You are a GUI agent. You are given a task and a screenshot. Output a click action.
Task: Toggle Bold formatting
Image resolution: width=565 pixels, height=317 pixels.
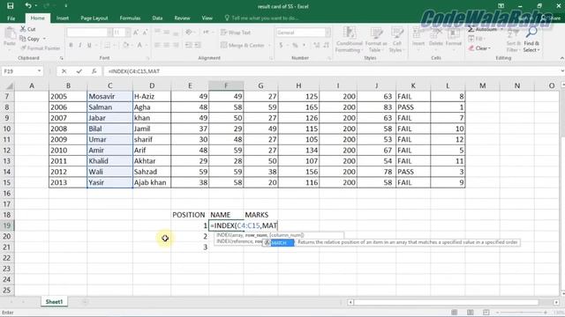[71, 45]
